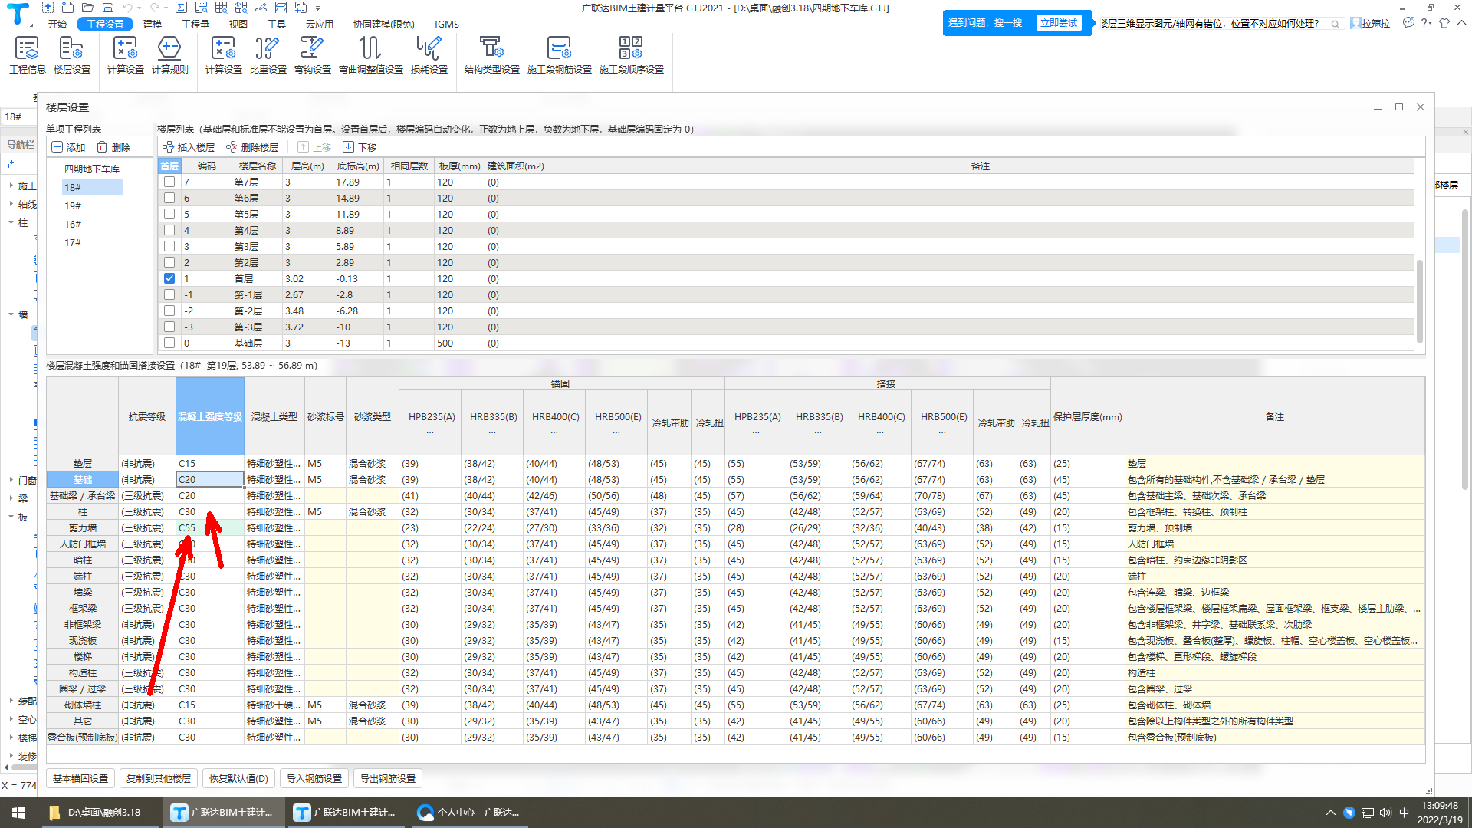Open 结构类型设置 ribbon icon
The image size is (1472, 828).
(x=491, y=55)
